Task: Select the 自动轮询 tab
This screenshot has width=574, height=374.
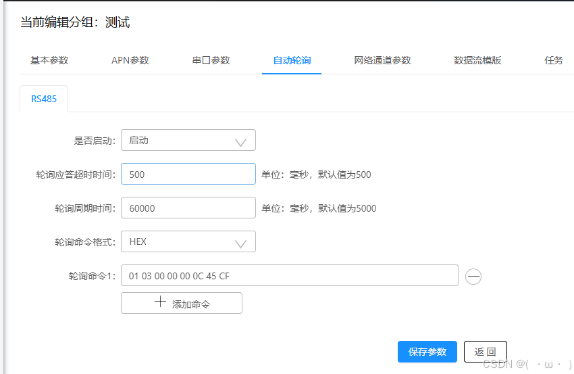Action: click(x=292, y=60)
